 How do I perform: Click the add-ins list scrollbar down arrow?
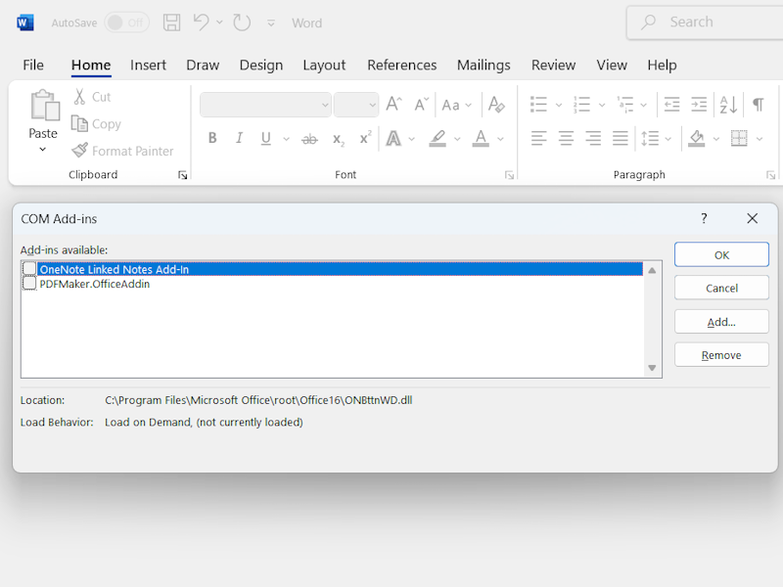(x=652, y=368)
